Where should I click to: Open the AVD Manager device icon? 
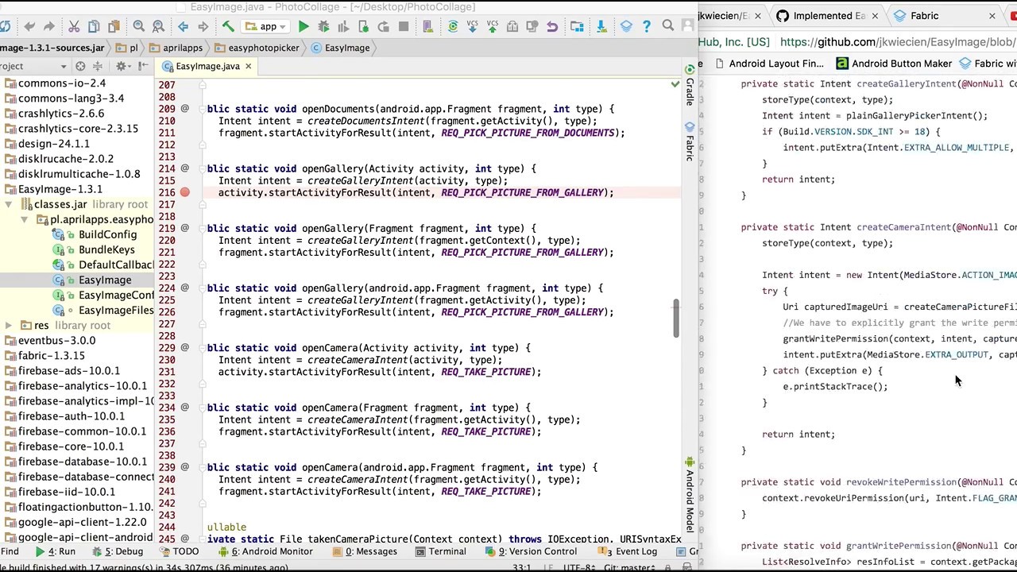(x=427, y=26)
